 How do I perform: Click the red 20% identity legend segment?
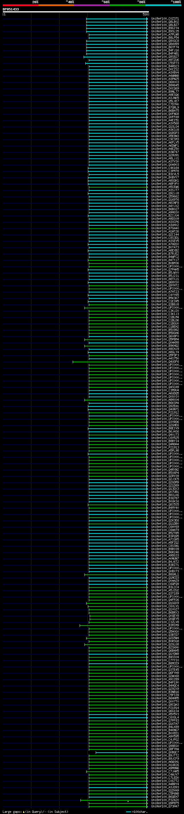coord(20,5)
